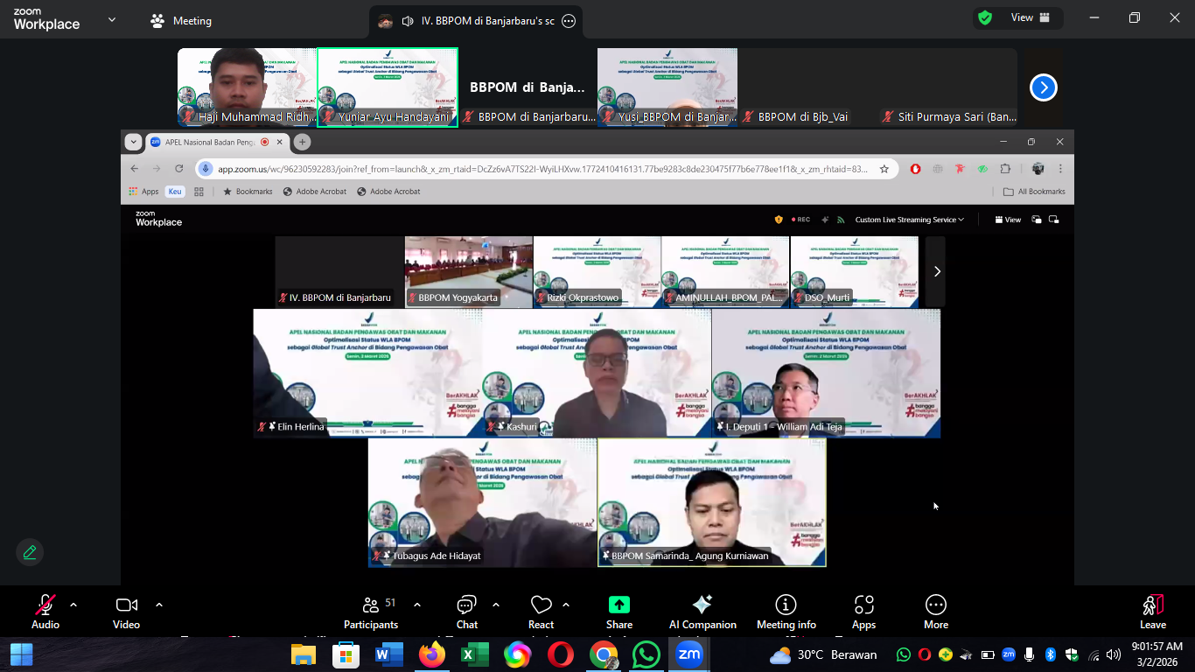
Task: Open AI Companion
Action: click(702, 612)
